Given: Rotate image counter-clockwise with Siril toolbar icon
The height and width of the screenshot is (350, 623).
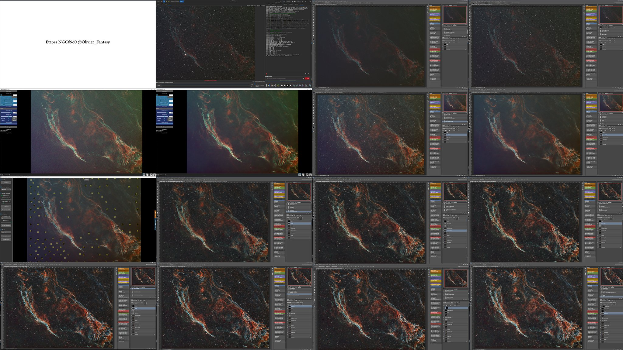Looking at the screenshot, I should coord(294,85).
